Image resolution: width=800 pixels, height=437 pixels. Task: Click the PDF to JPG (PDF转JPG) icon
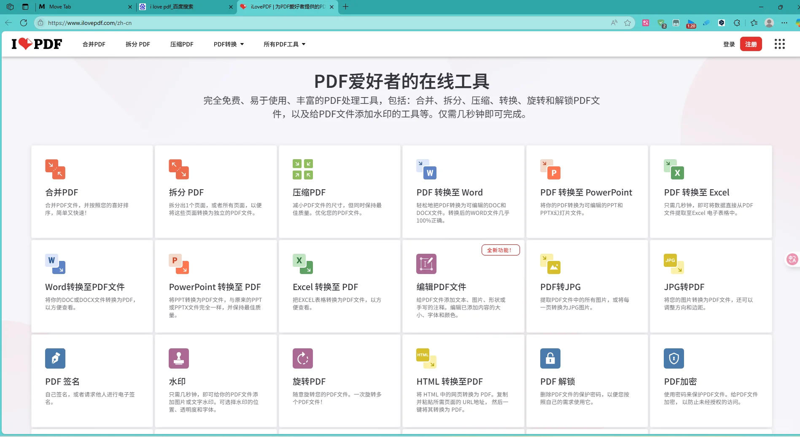click(x=550, y=264)
